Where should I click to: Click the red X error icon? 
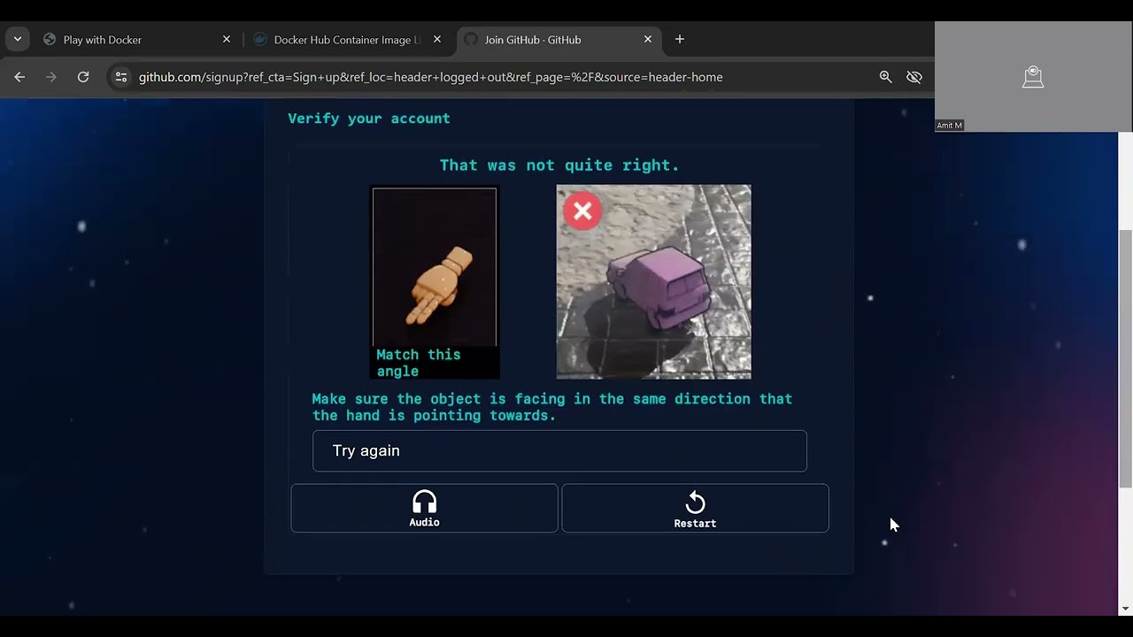tap(582, 211)
